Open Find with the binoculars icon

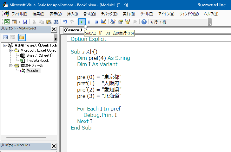(x=56, y=22)
